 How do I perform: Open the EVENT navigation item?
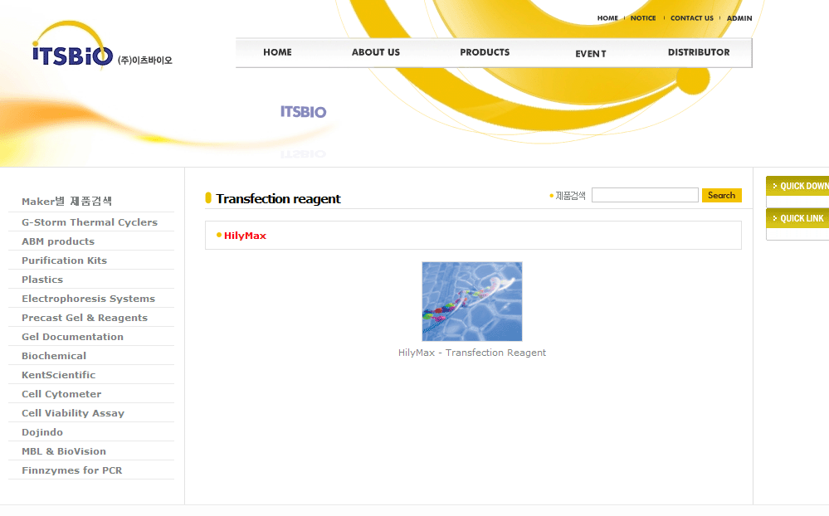coord(591,54)
